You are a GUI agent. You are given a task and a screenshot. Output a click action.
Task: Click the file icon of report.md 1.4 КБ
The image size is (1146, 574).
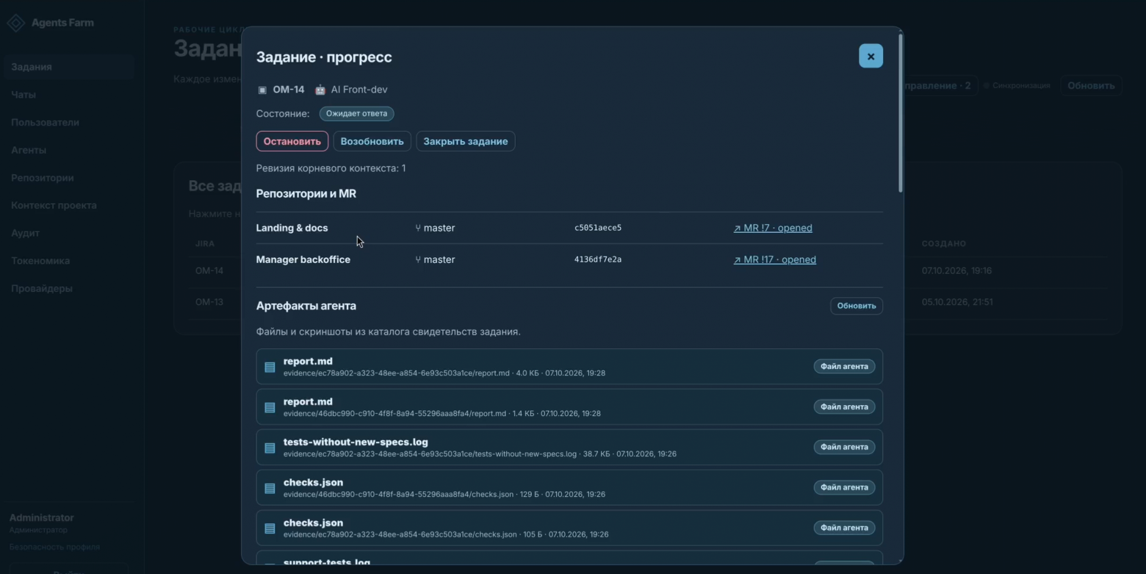tap(270, 407)
